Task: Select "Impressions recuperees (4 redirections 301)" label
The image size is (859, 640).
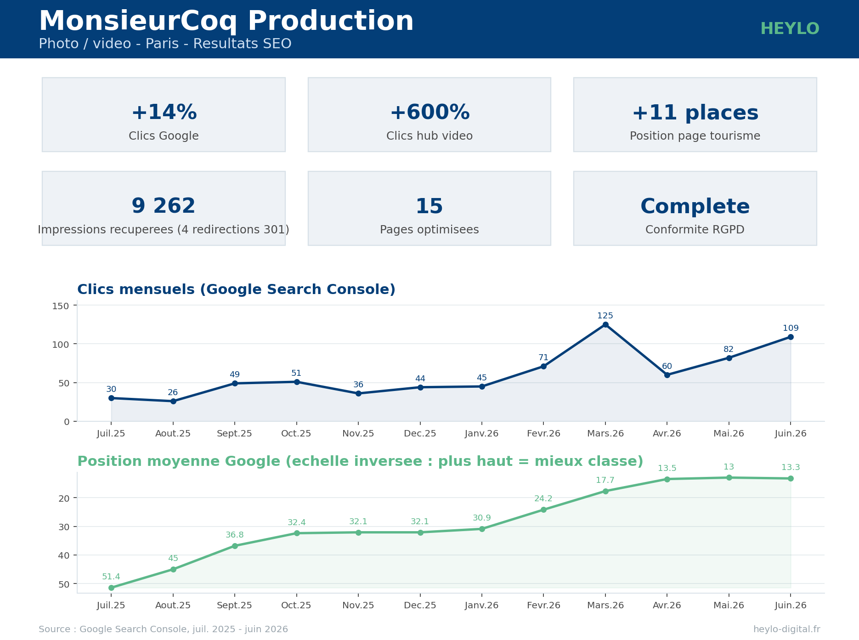Action: (164, 230)
